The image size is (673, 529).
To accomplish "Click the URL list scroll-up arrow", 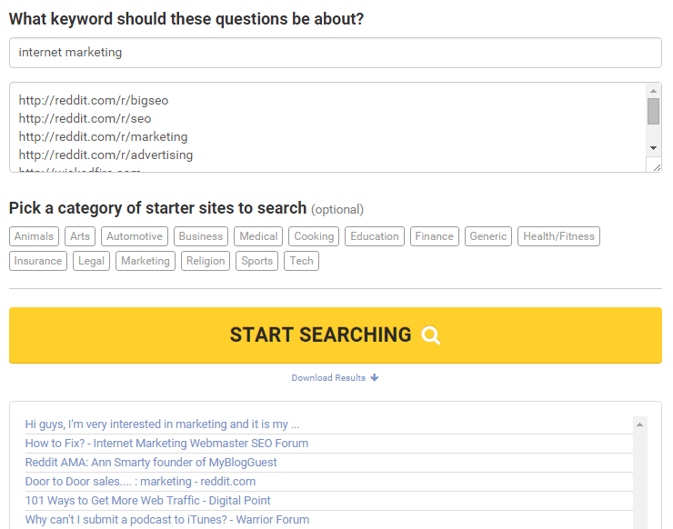I will 653,91.
